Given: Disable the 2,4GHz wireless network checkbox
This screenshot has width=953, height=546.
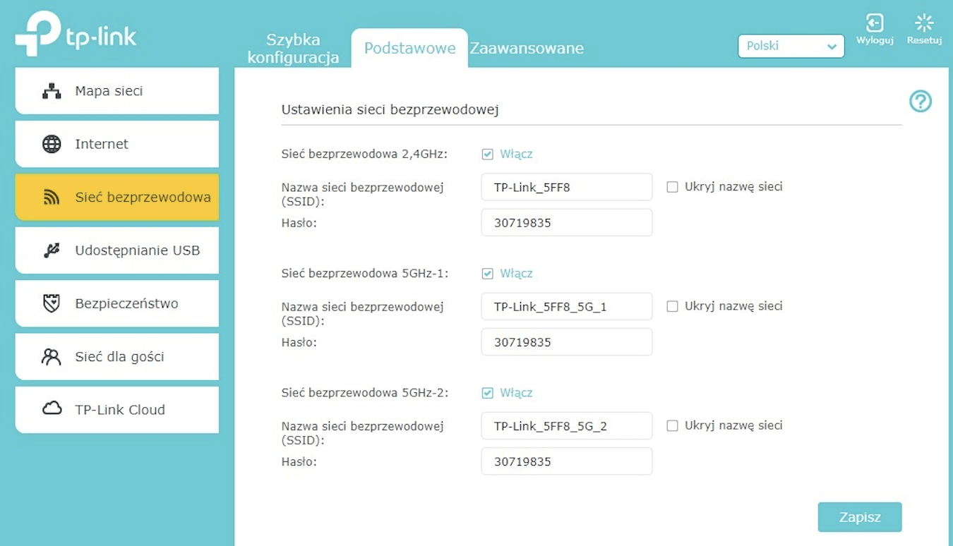Looking at the screenshot, I should tap(487, 154).
